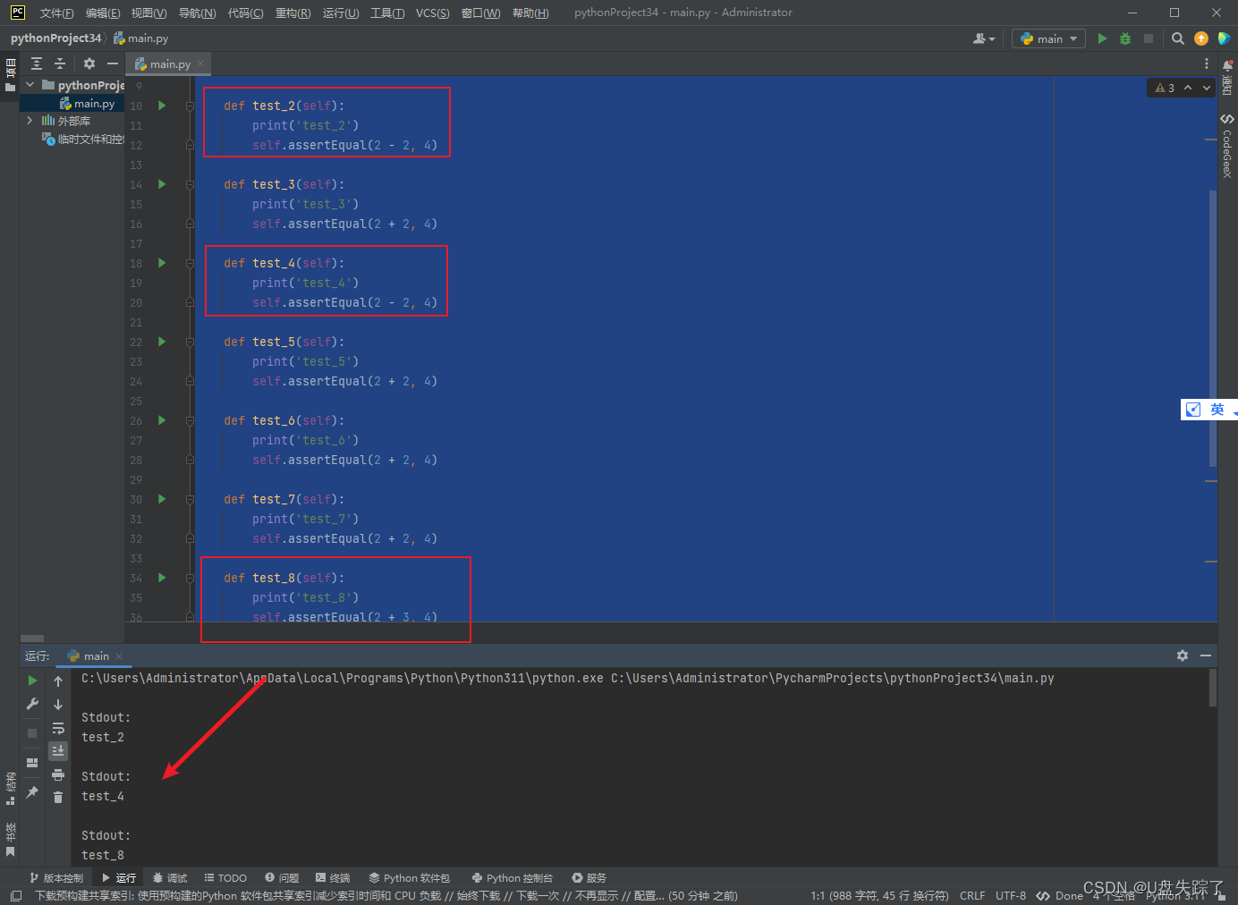
Task: Change CRLF line separator in status bar
Action: coord(972,895)
